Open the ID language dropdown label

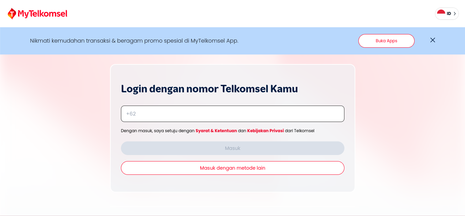[449, 14]
